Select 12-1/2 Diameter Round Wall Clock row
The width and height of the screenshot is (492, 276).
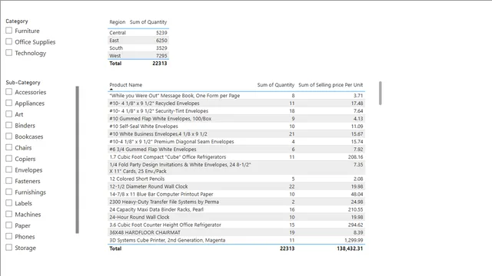tap(236, 186)
